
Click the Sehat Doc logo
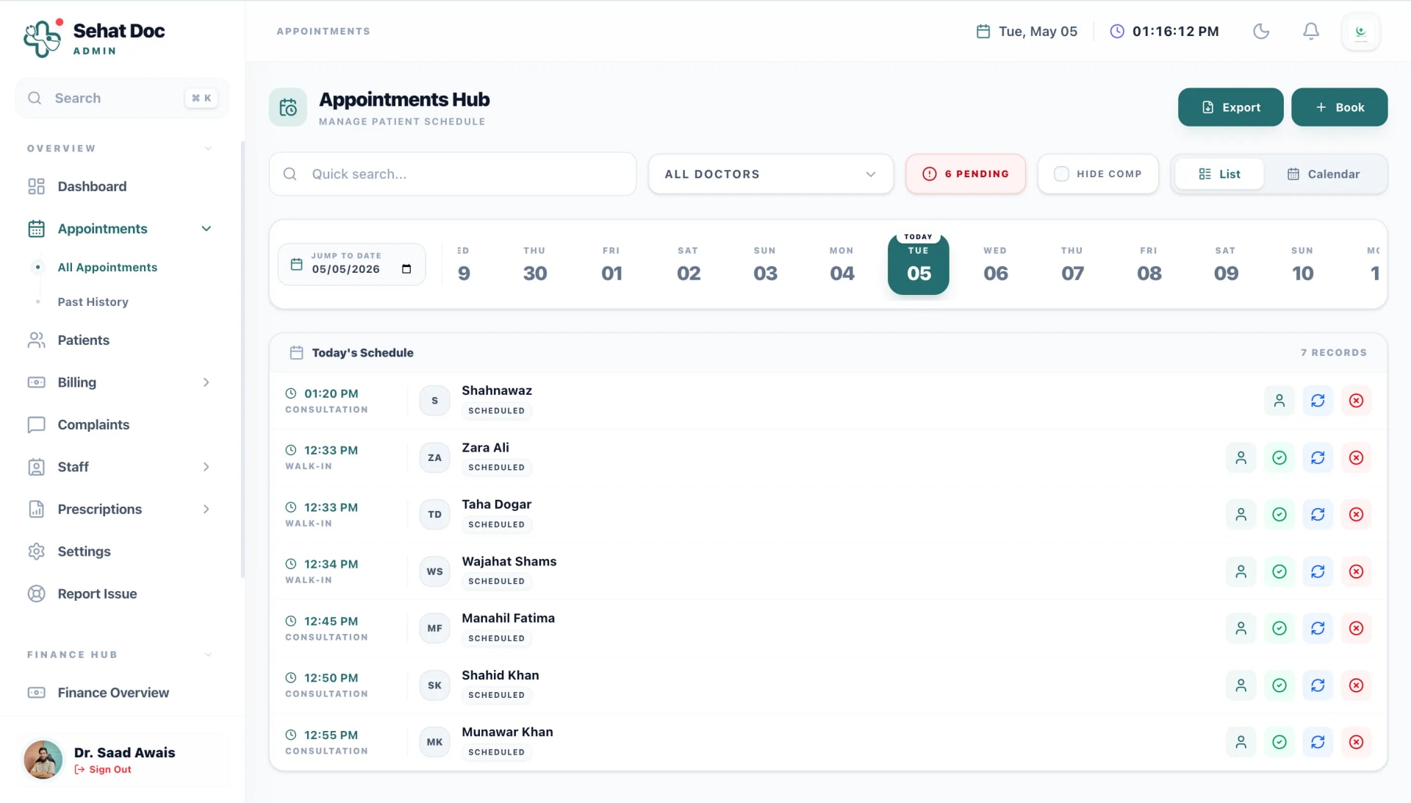(x=43, y=38)
